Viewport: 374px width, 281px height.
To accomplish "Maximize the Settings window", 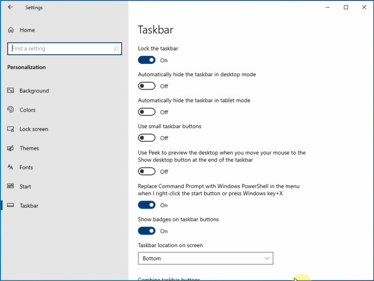I will coord(346,7).
